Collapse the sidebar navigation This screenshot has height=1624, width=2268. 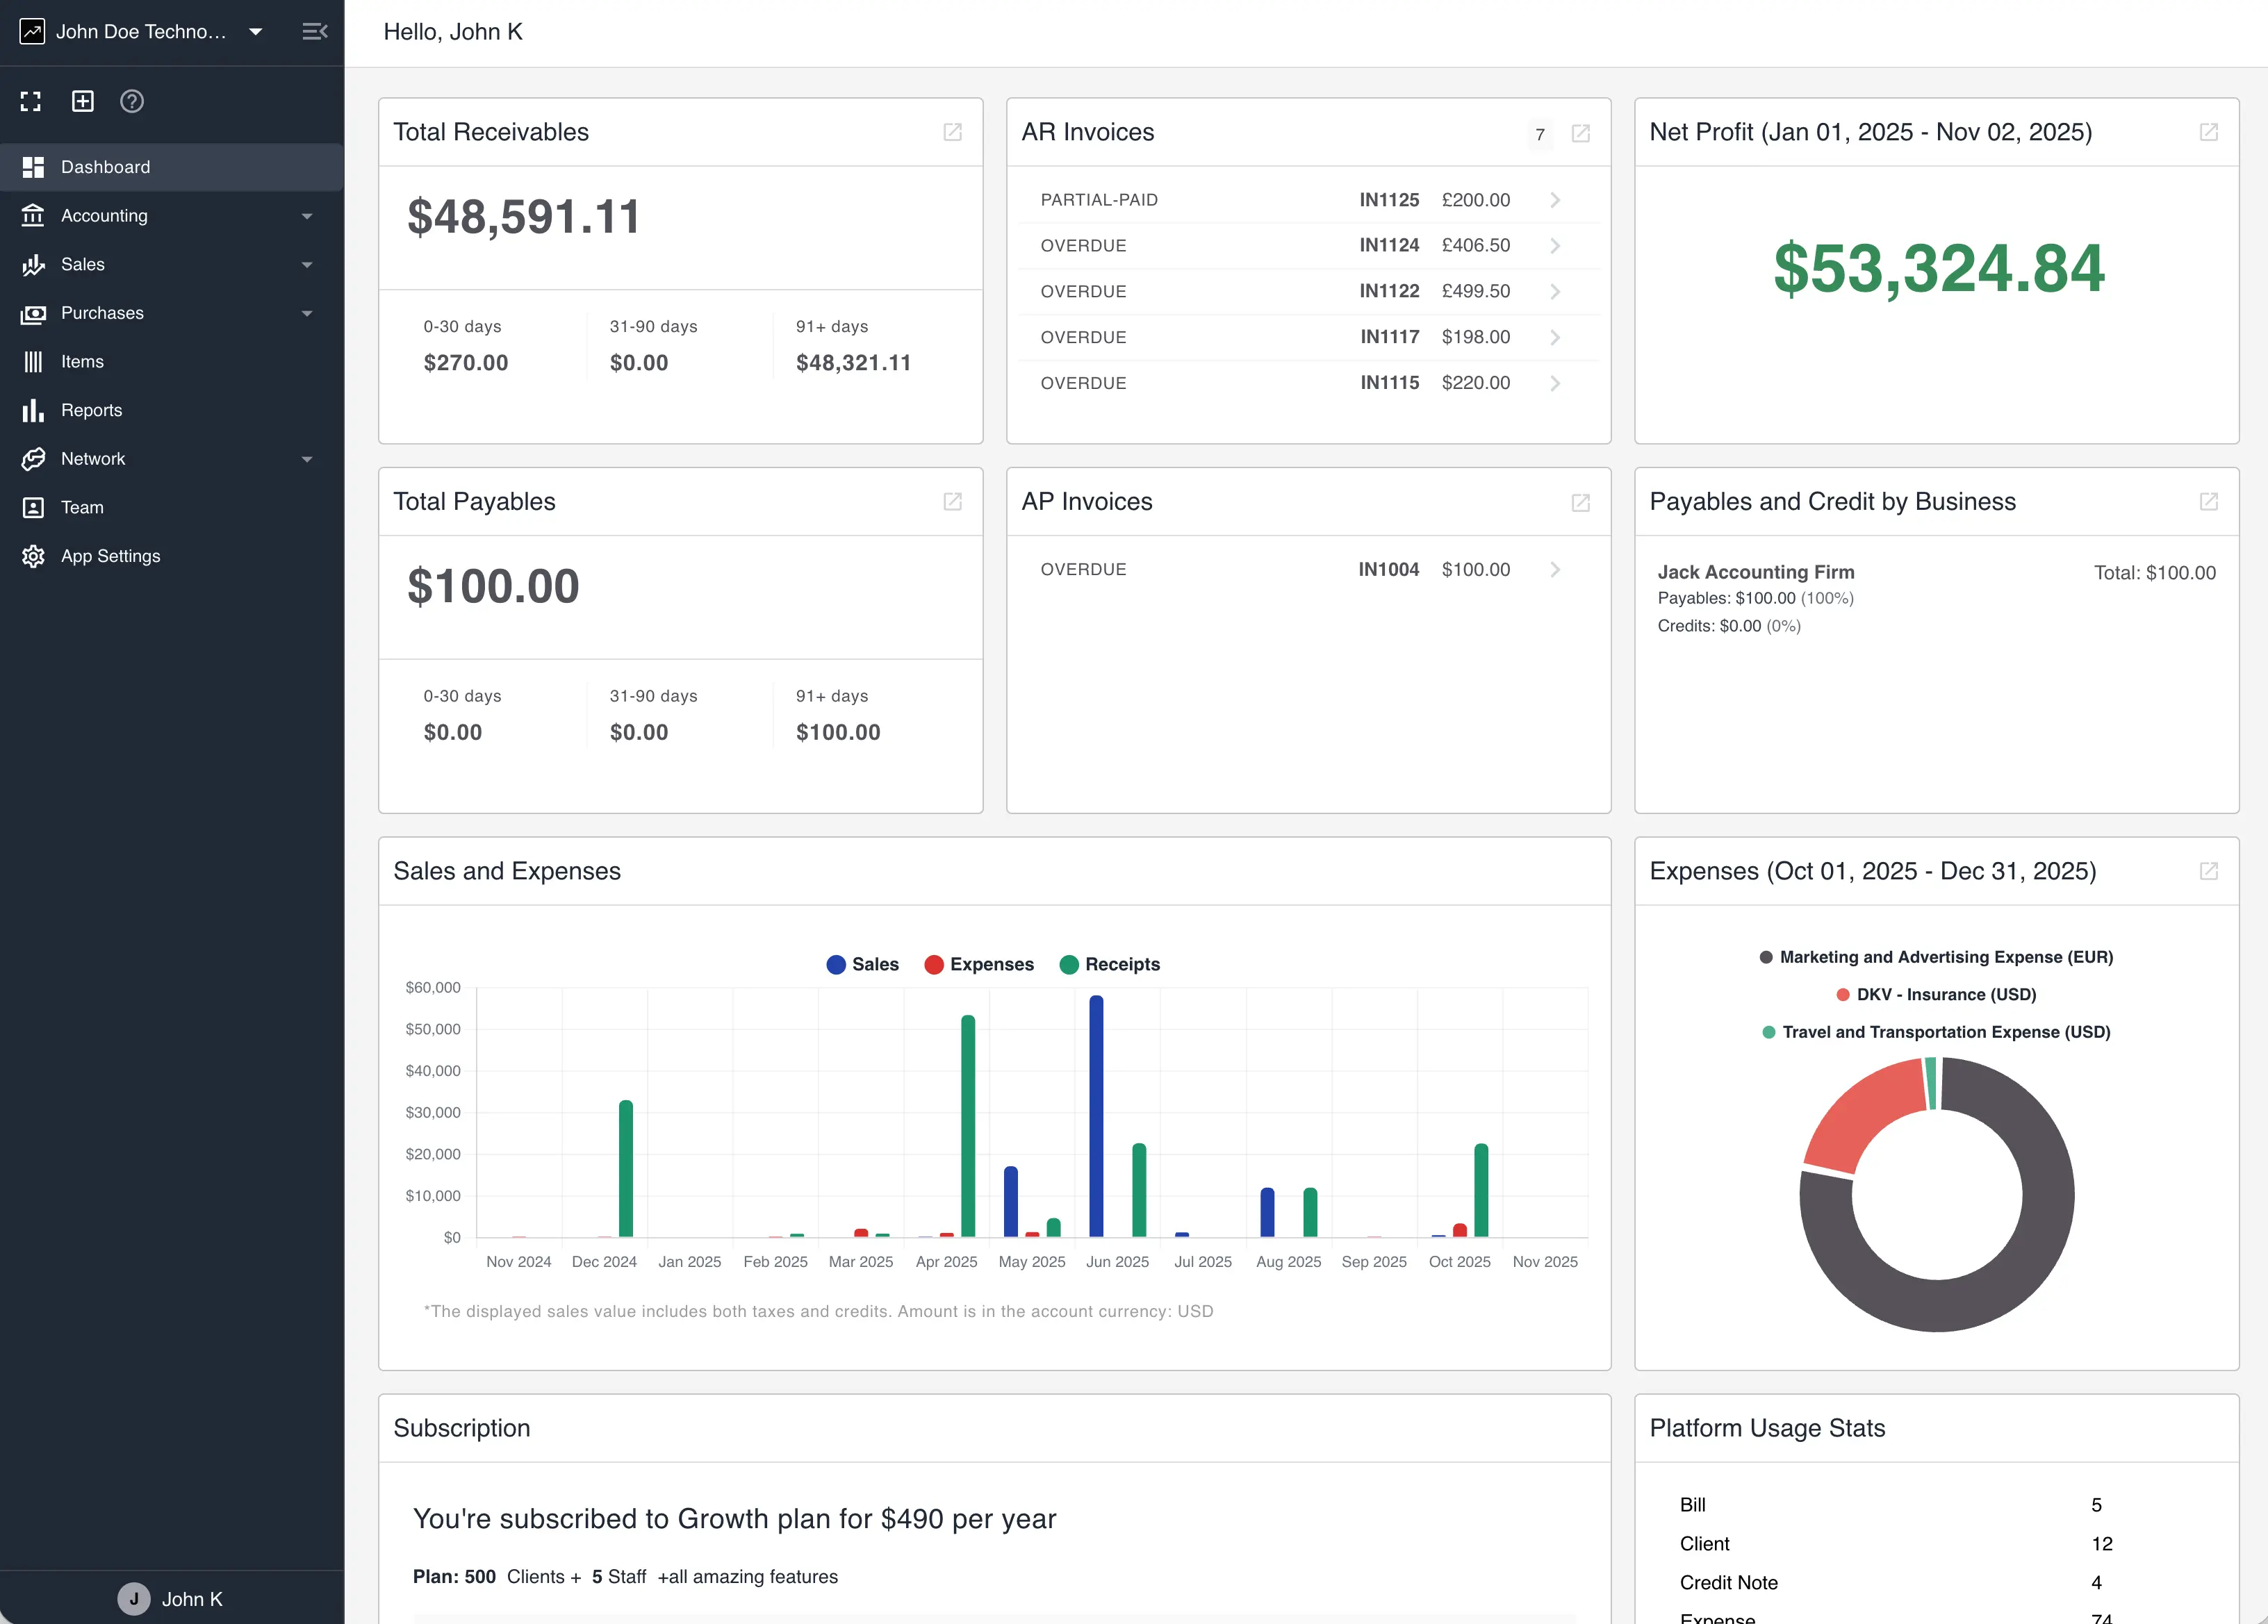coord(315,31)
